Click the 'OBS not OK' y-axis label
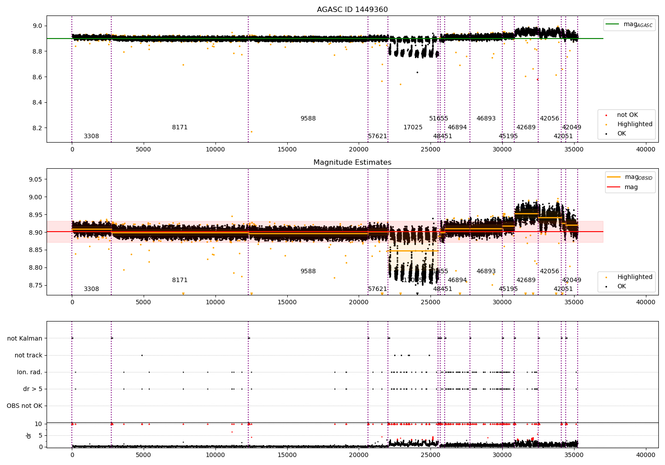 point(25,406)
